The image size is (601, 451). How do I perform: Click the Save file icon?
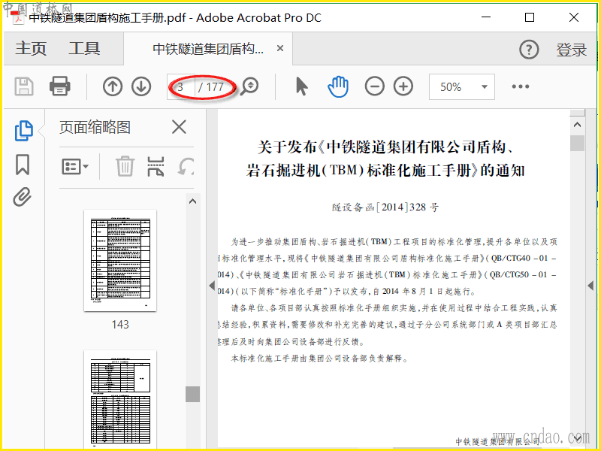(24, 86)
